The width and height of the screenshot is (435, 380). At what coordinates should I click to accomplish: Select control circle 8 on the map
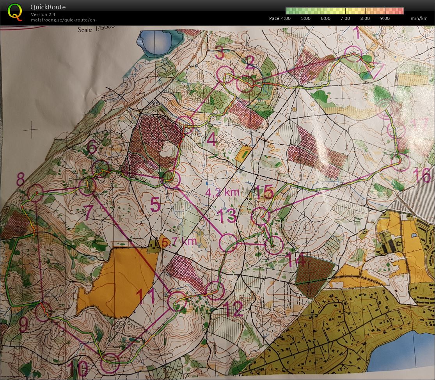click(36, 192)
